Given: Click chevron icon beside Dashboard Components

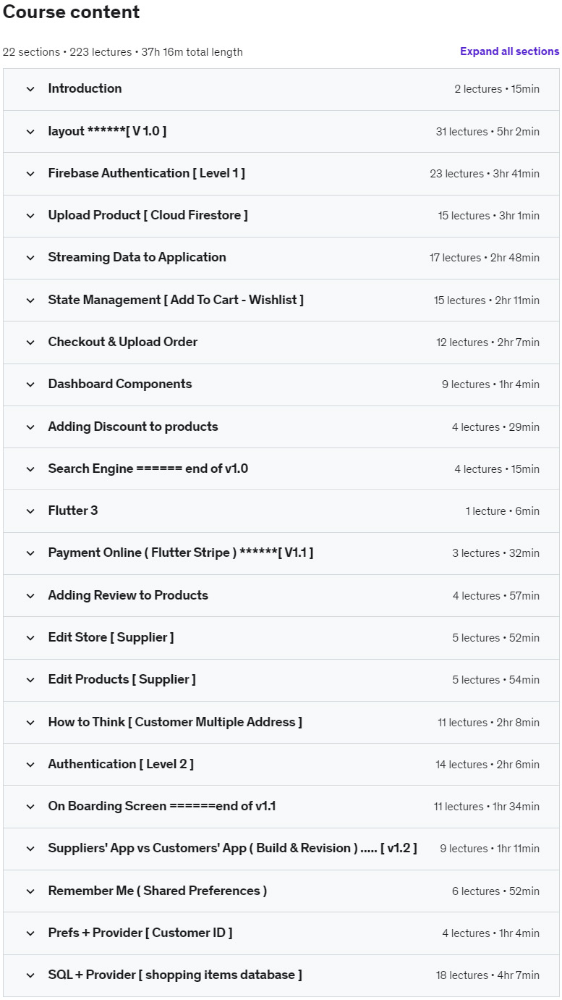Looking at the screenshot, I should point(30,385).
